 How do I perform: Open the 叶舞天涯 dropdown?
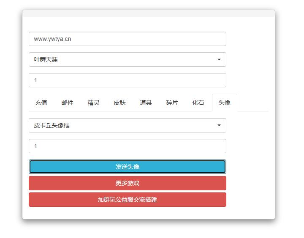(x=128, y=59)
